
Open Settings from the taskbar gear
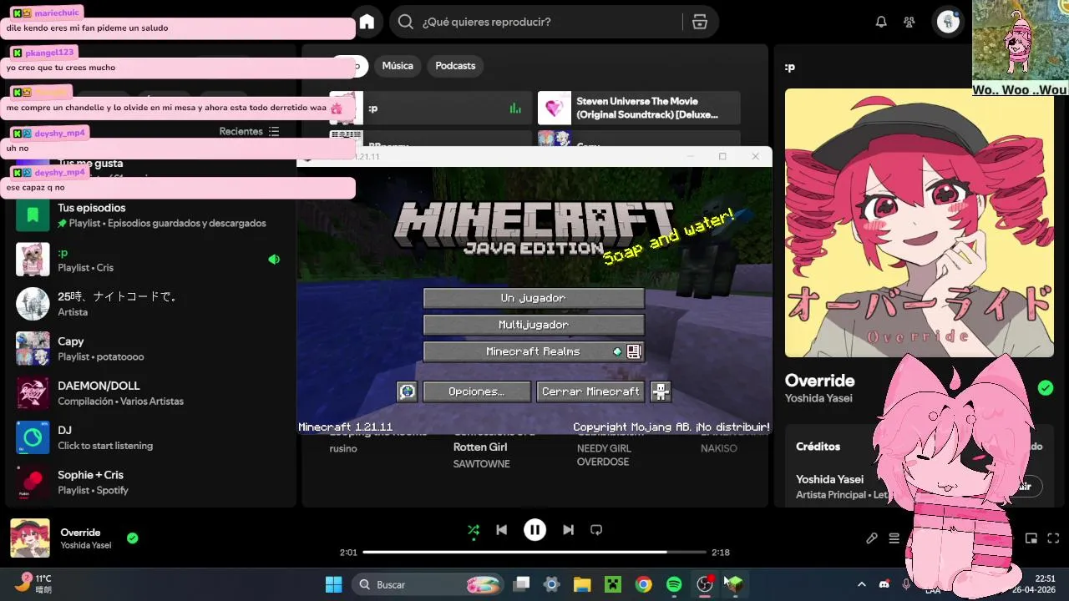pos(551,584)
